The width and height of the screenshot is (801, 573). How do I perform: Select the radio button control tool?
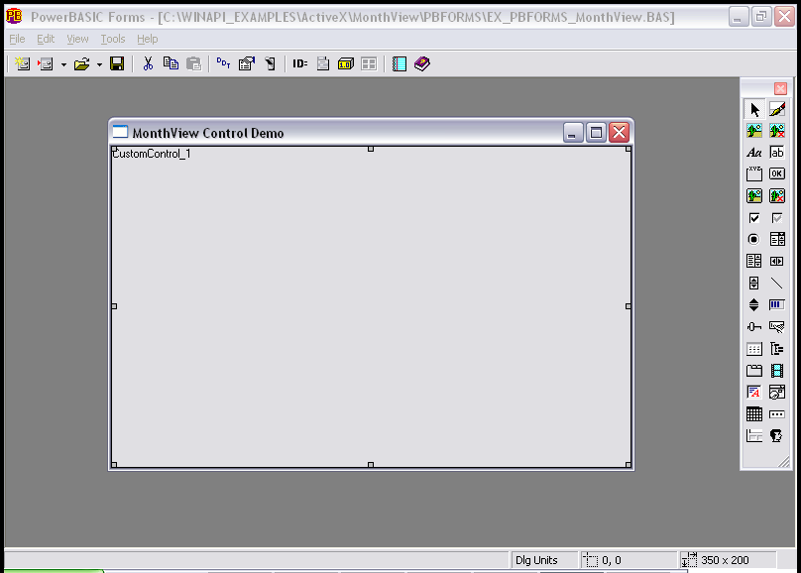[x=754, y=240]
